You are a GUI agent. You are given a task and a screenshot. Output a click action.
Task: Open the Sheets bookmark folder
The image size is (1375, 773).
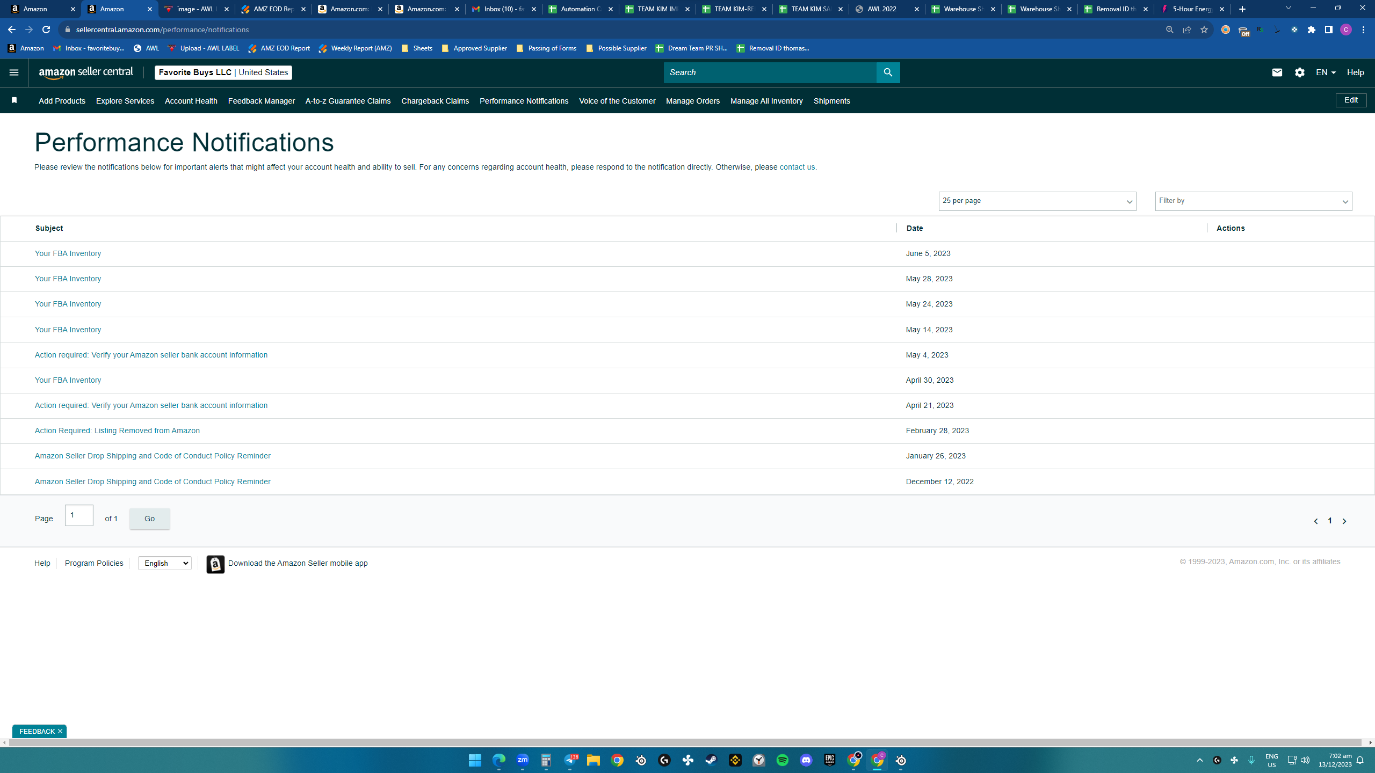pos(417,48)
